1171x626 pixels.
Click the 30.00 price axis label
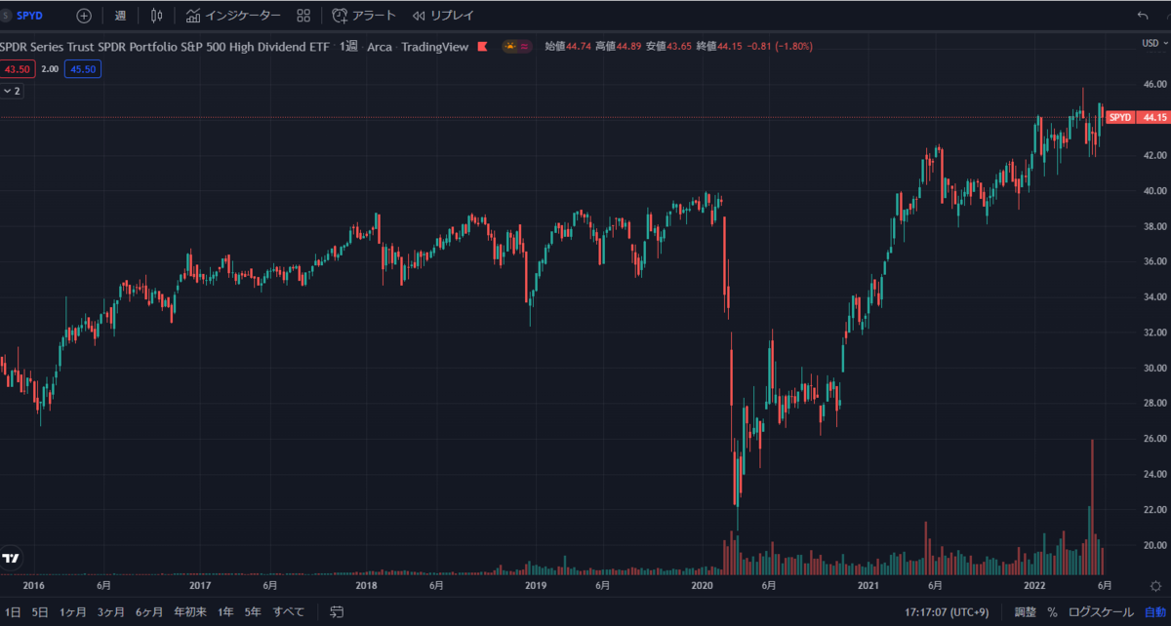tap(1153, 368)
